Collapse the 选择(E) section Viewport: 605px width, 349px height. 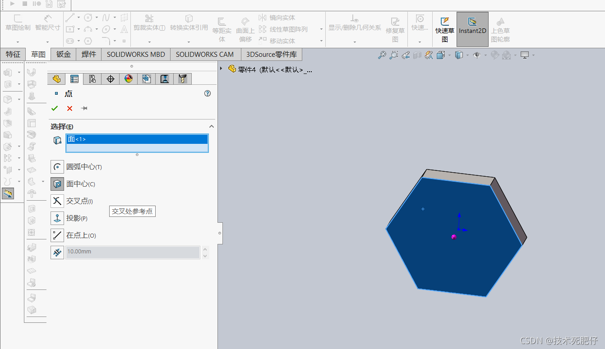pyautogui.click(x=211, y=127)
